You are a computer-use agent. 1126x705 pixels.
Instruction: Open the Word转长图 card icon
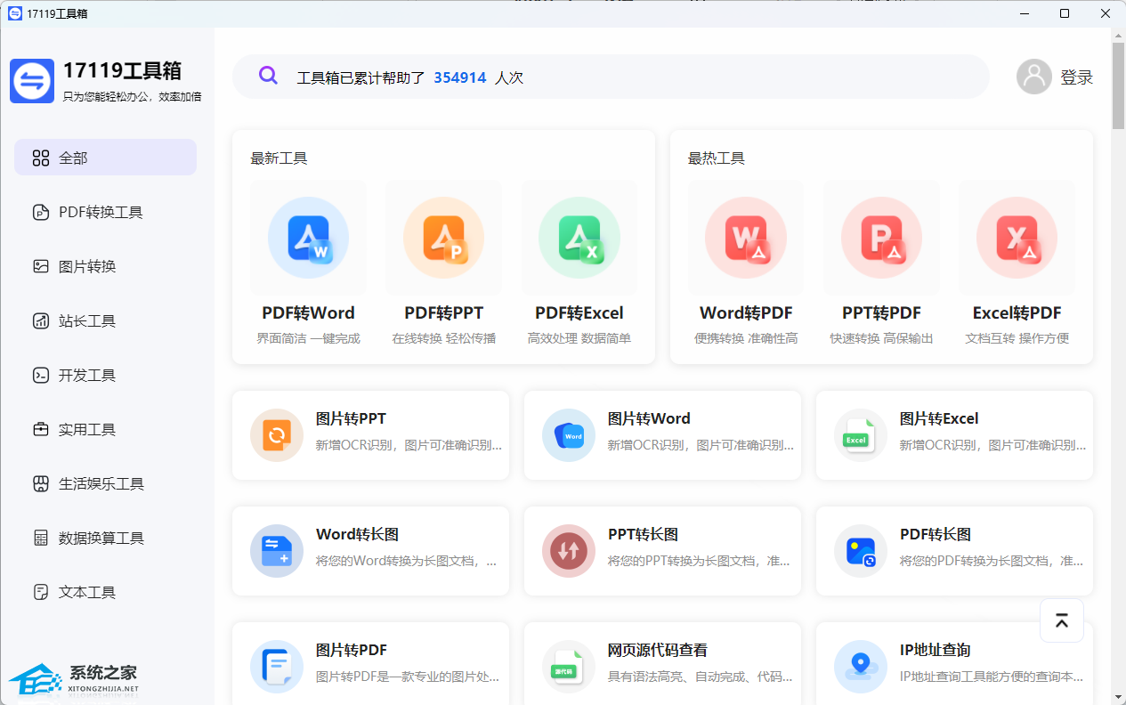coord(277,551)
